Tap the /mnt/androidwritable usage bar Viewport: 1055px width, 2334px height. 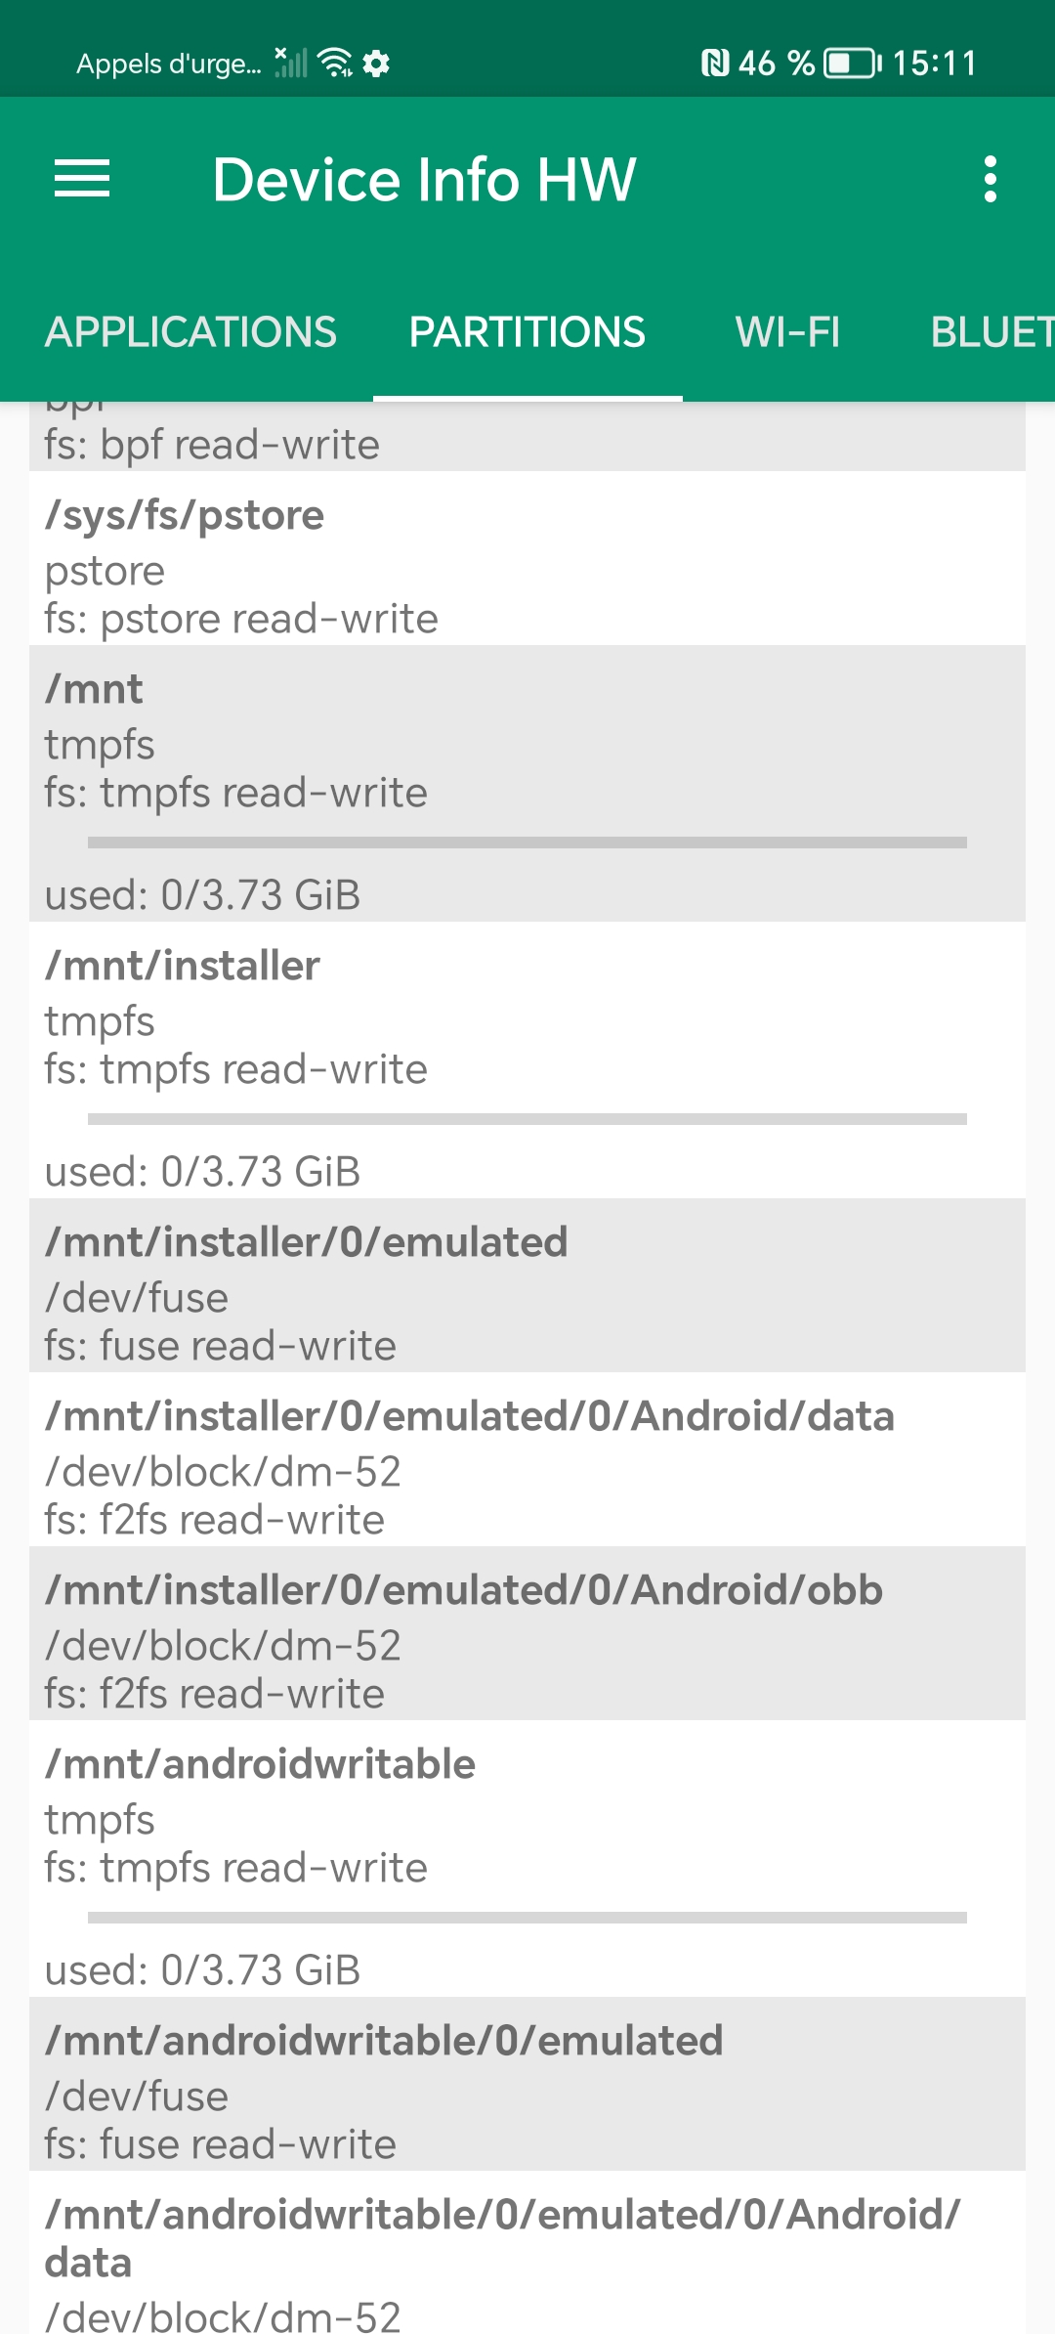(527, 1918)
